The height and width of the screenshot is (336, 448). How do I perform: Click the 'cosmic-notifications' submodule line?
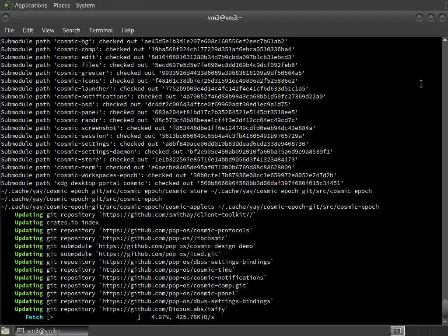[164, 97]
